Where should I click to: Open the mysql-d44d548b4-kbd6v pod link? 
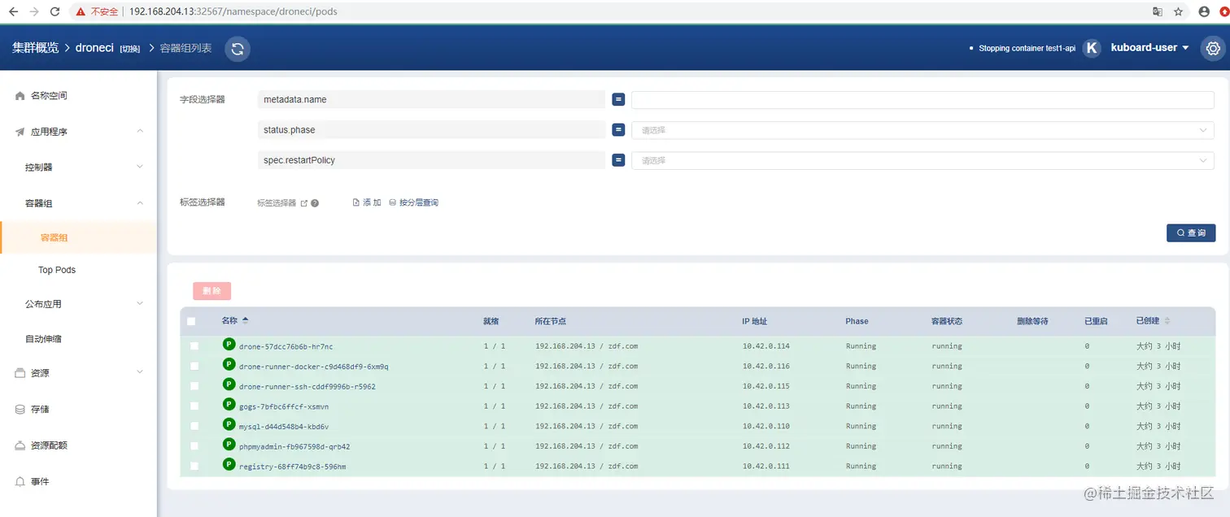(x=284, y=426)
